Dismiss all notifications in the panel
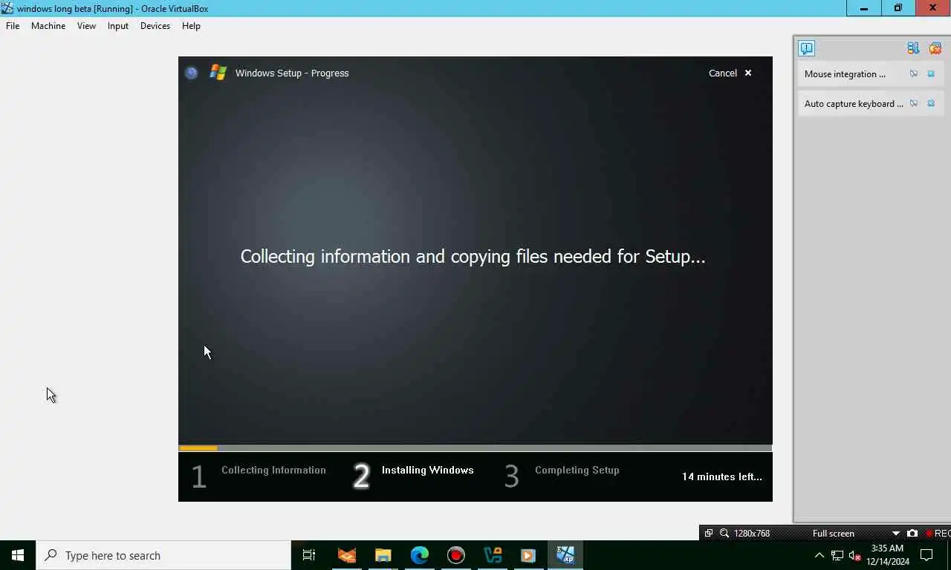Image resolution: width=951 pixels, height=570 pixels. [935, 48]
